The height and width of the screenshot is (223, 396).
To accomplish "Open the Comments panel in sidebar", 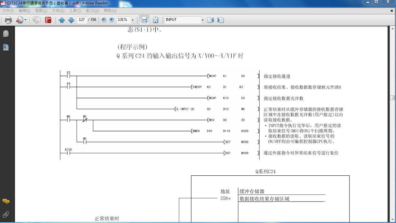I will 6,201.
